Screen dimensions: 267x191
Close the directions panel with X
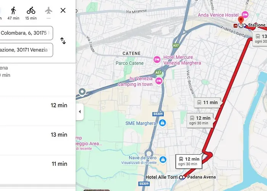pos(63,10)
